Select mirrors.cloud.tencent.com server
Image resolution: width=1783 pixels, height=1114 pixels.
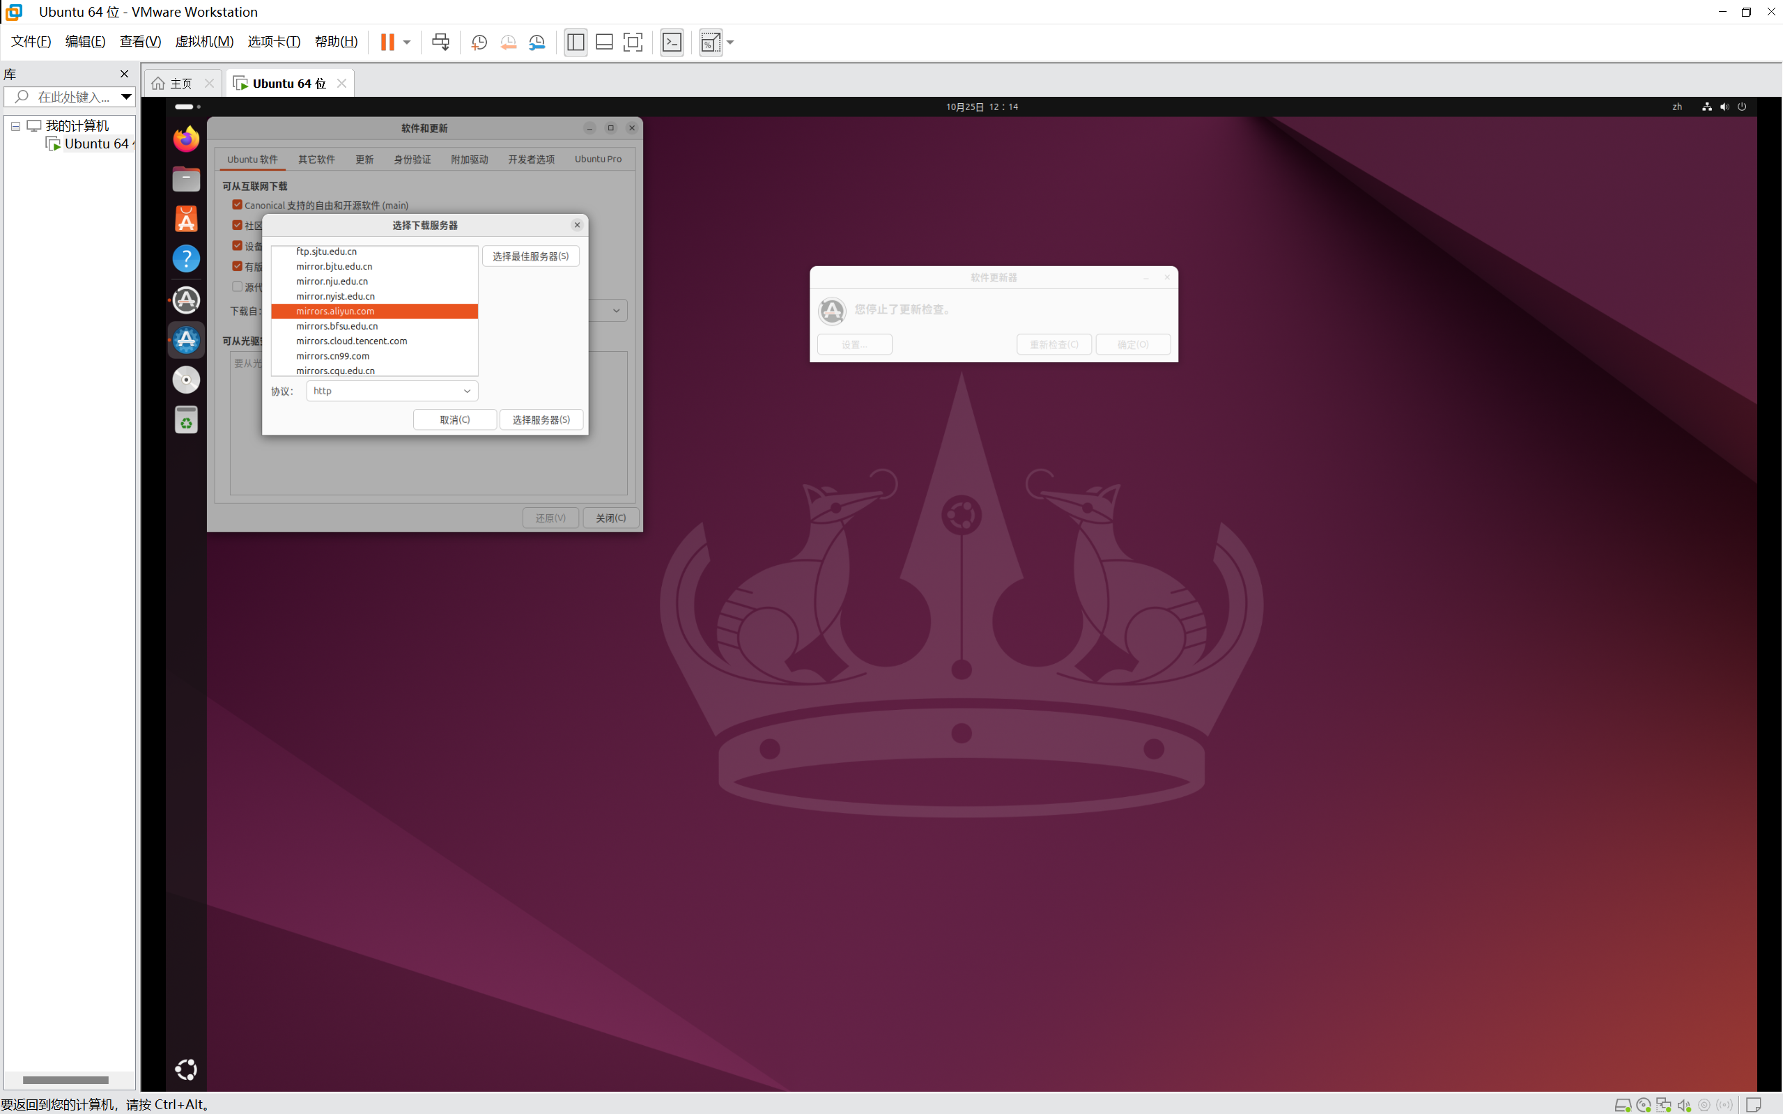pos(374,341)
